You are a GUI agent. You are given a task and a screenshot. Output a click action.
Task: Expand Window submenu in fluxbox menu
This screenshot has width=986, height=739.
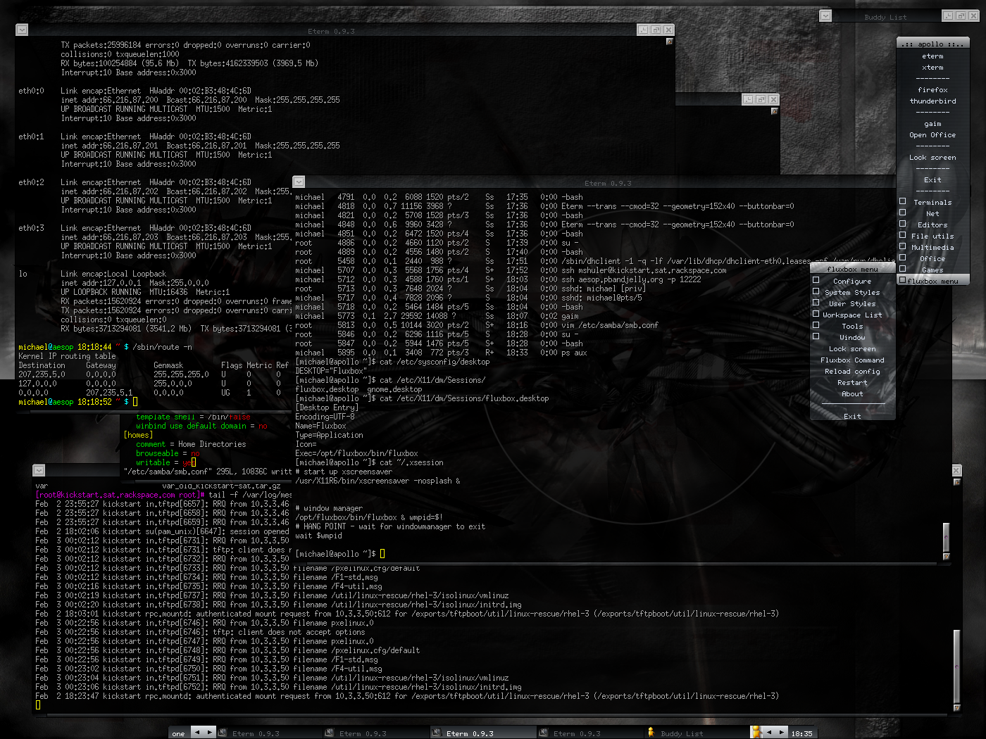tap(852, 337)
